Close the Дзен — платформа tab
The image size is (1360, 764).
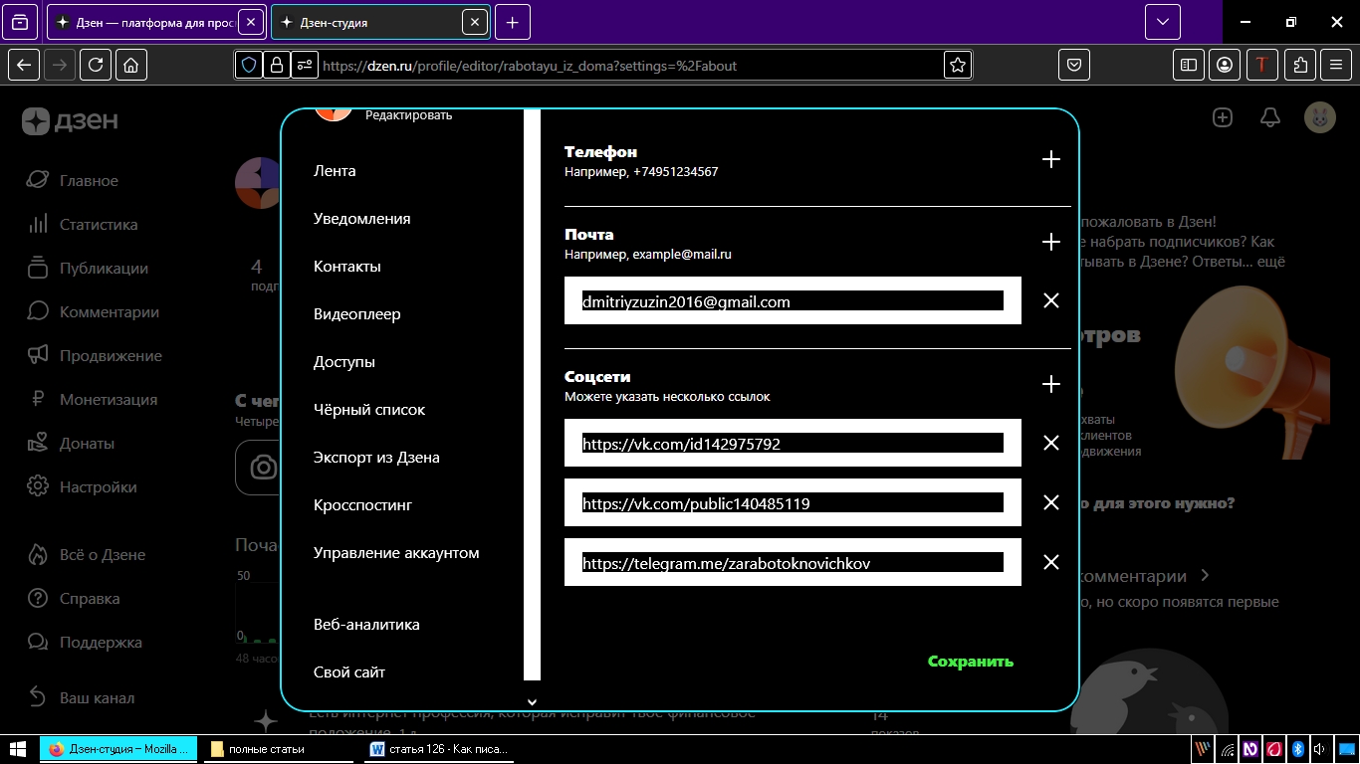tap(250, 22)
